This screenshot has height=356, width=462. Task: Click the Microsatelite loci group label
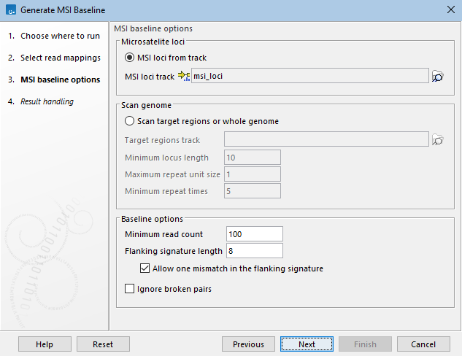coord(153,42)
